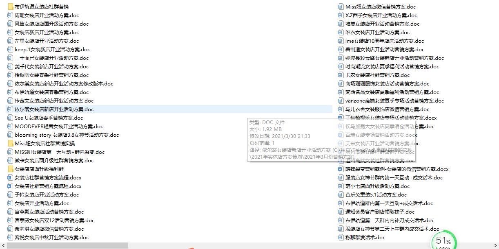
Task: Select the file icon for 子衿女装店开业活动方案.doc
Action: (x=10, y=194)
